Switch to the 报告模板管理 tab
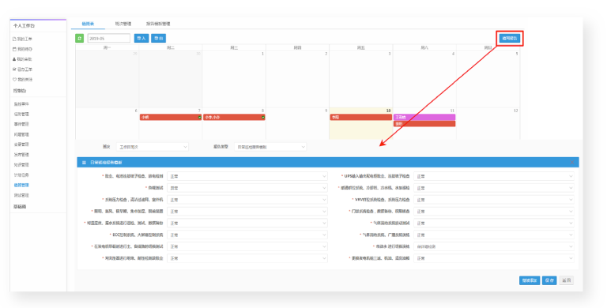 point(158,24)
